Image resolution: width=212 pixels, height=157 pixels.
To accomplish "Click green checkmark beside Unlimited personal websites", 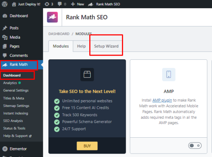I will pyautogui.click(x=57, y=101).
